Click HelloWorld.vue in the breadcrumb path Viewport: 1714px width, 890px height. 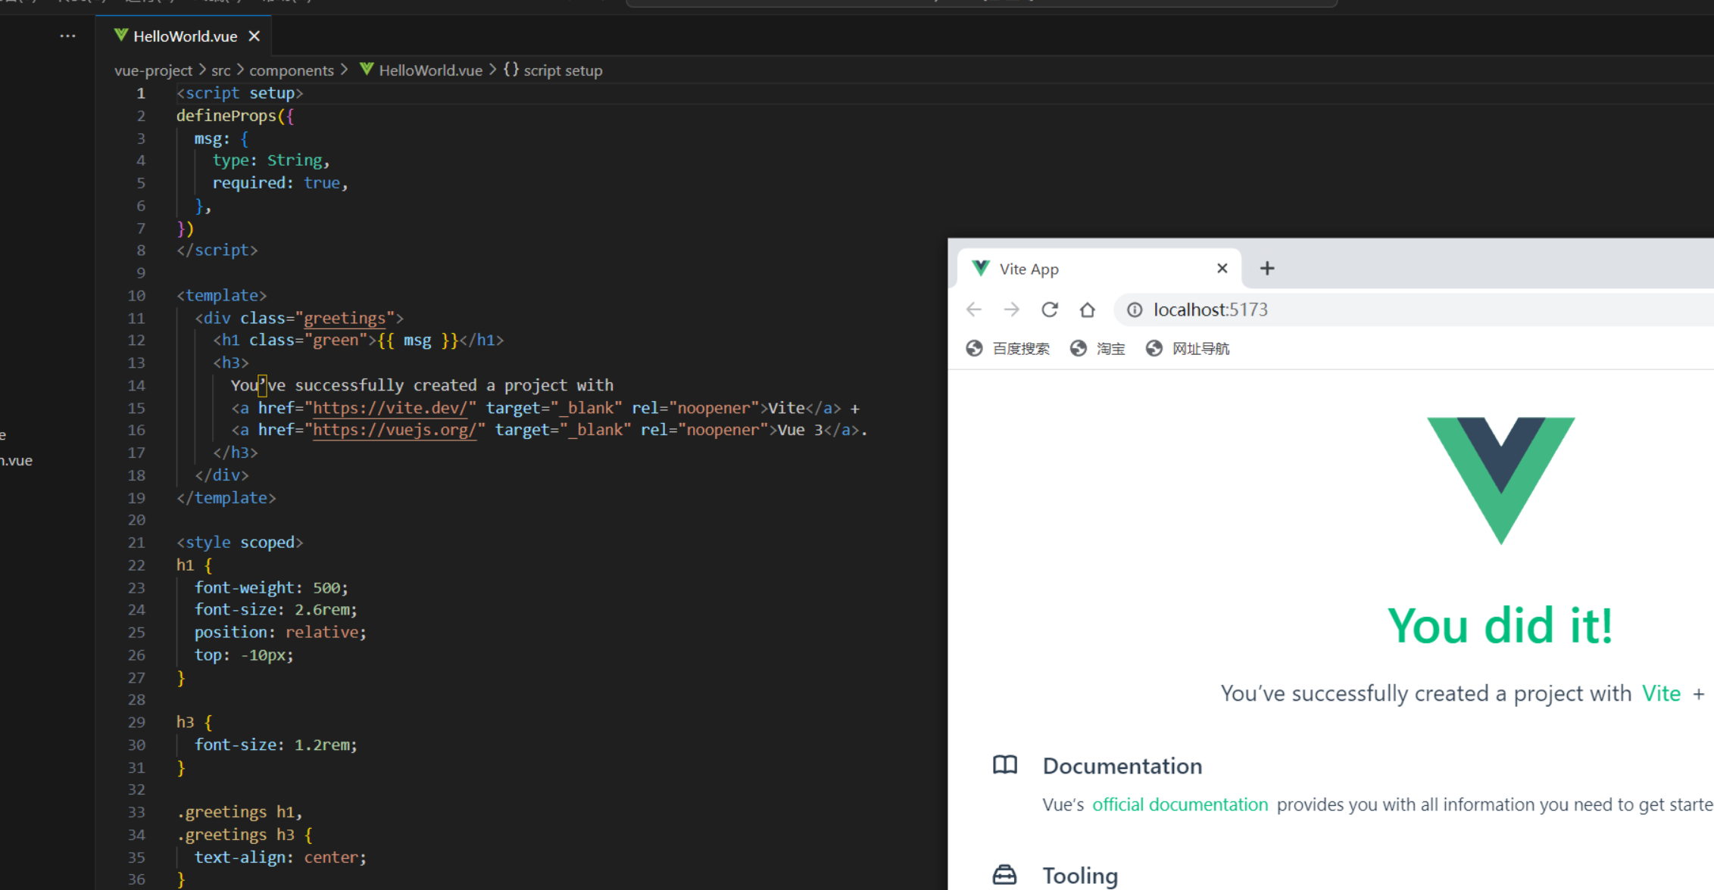pos(430,70)
